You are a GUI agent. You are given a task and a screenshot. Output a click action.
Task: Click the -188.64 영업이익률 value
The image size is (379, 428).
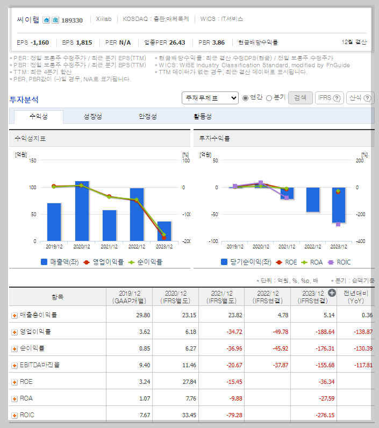coord(325,332)
